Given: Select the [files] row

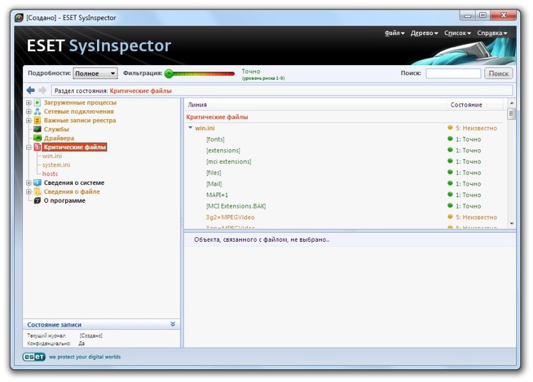Looking at the screenshot, I should coord(343,172).
